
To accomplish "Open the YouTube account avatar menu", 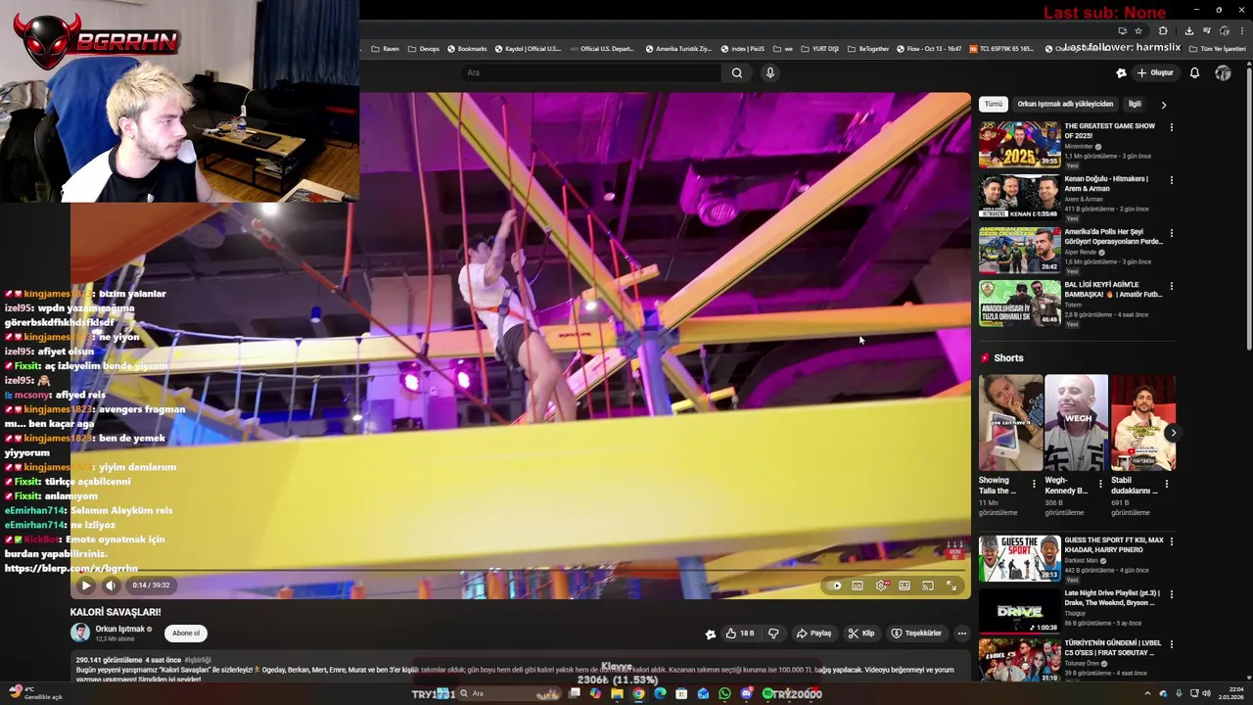I will tap(1223, 72).
